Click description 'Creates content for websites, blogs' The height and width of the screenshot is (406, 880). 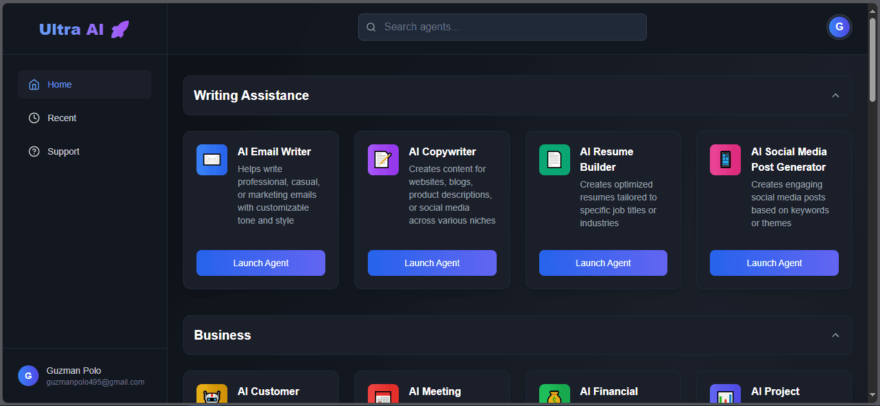(452, 195)
